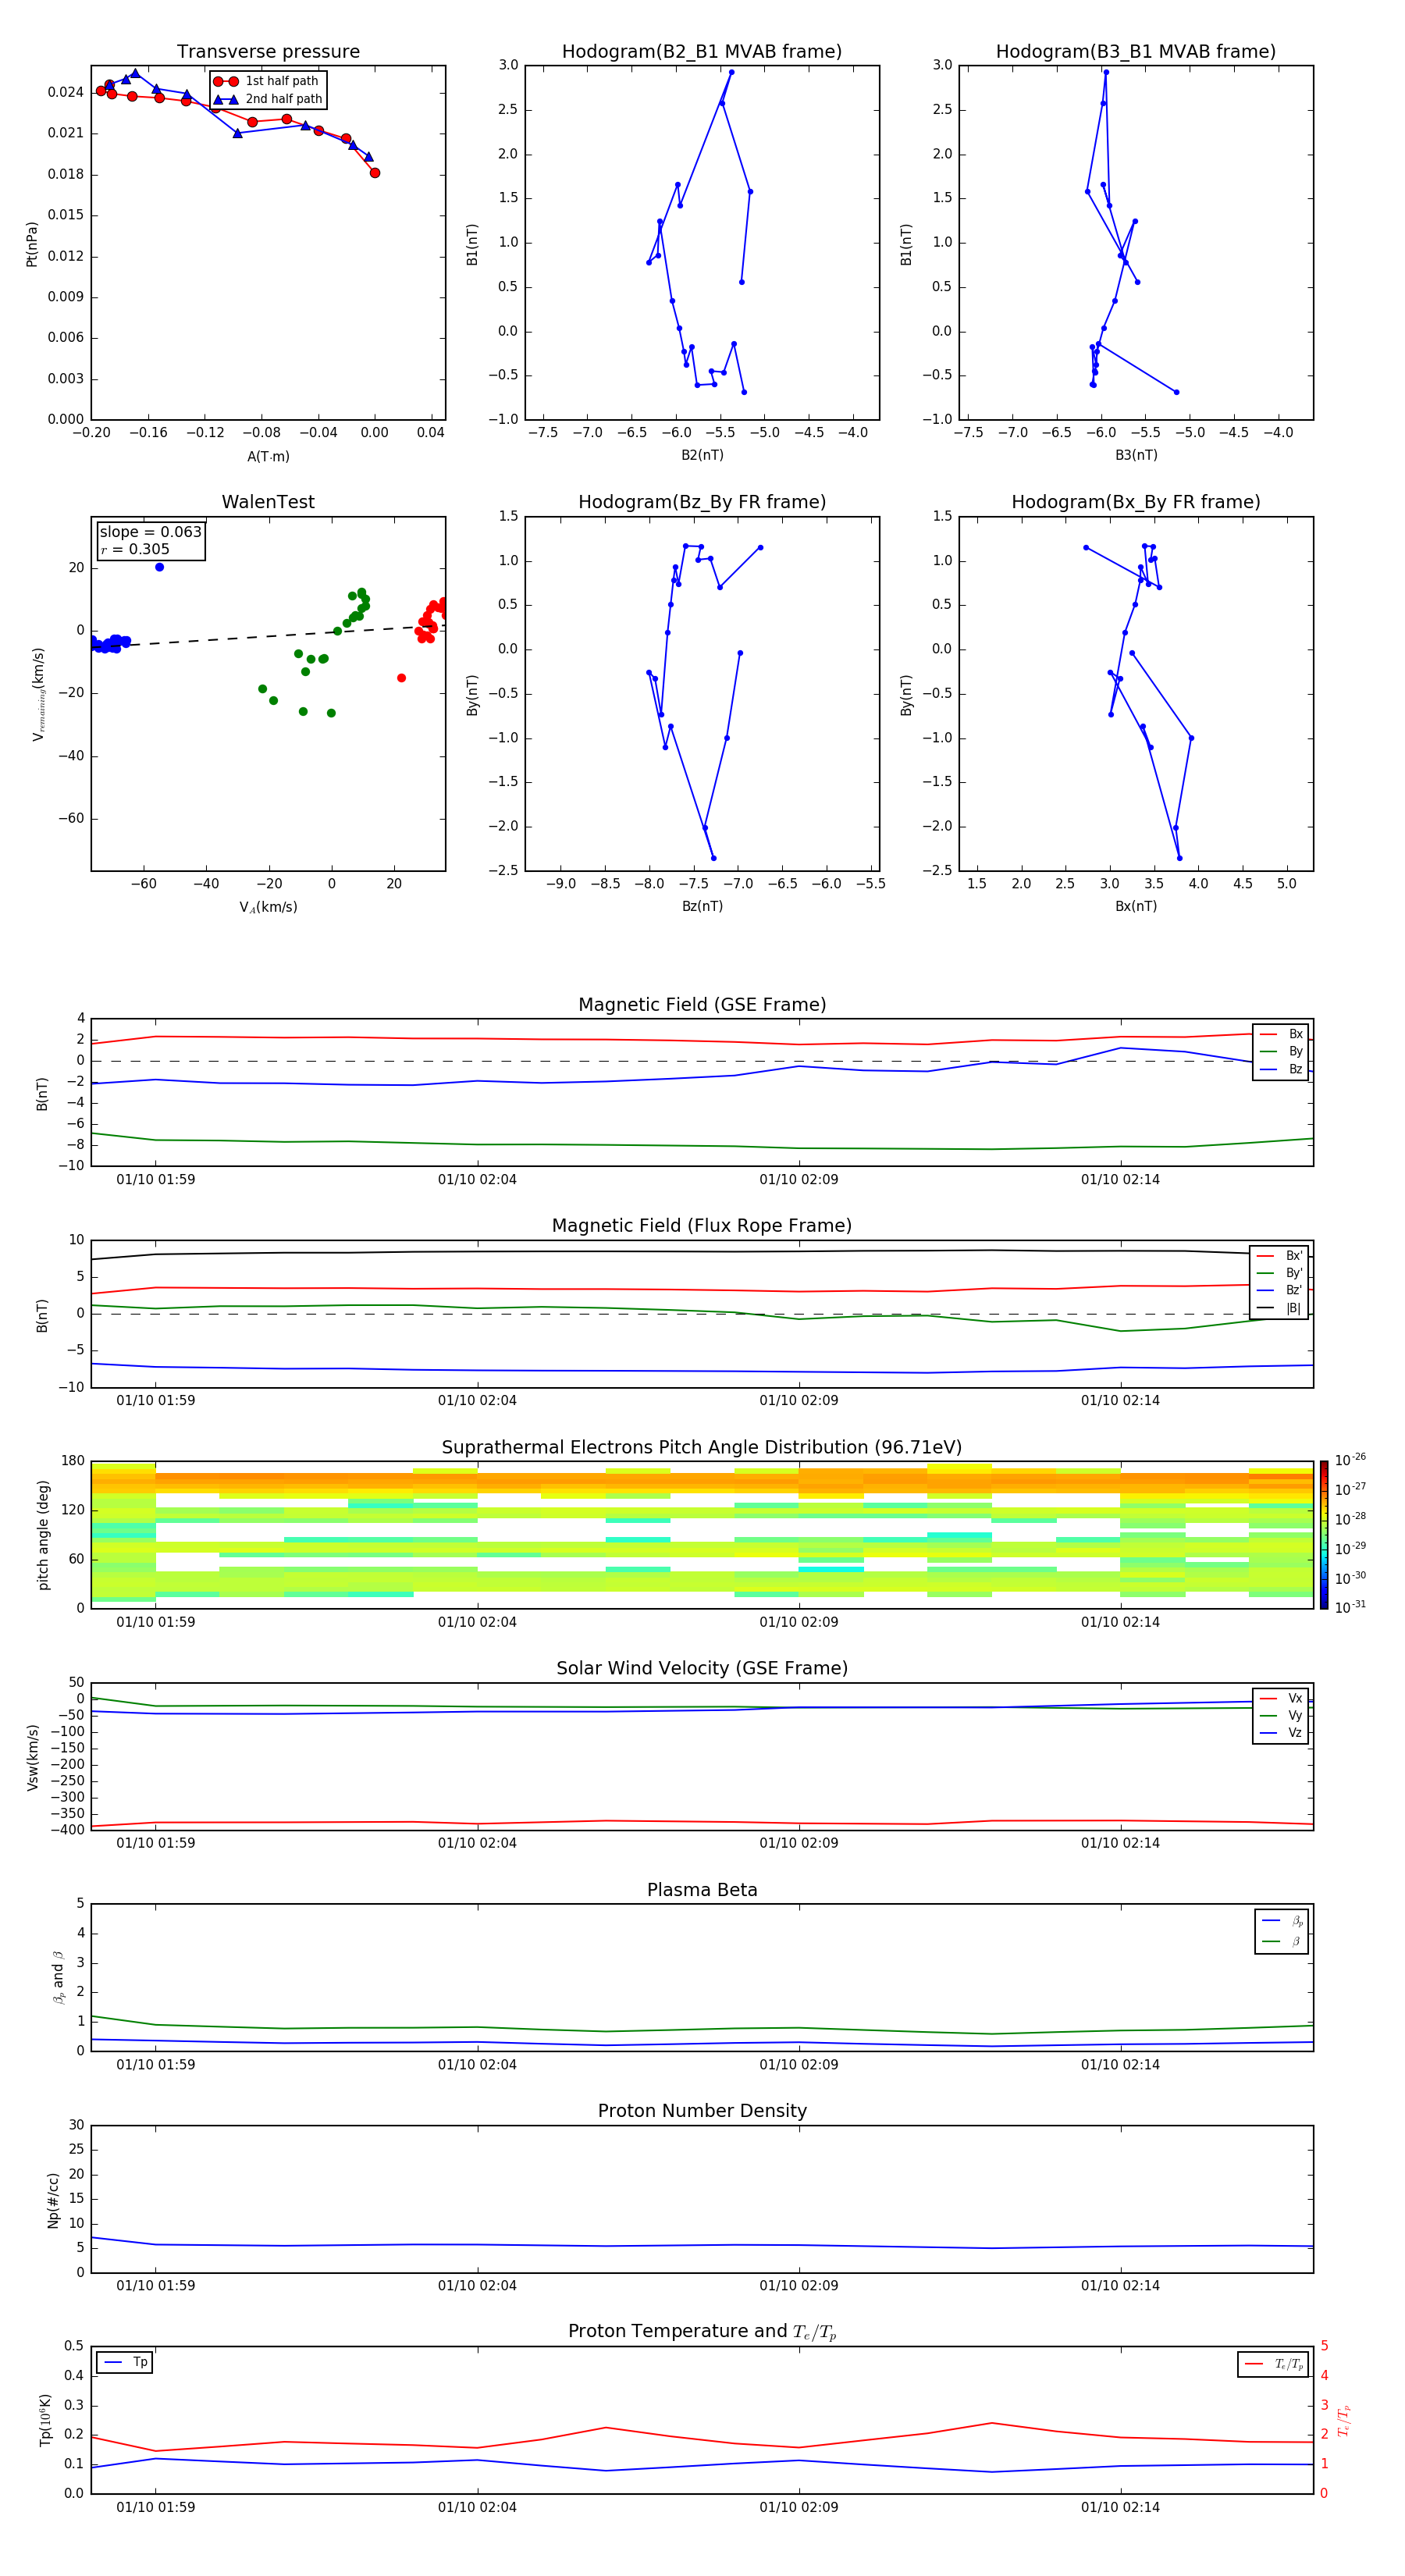This screenshot has width=1405, height=2576.
Task: Click "Bz'" in Flux Rope legend
Action: 1279,1291
